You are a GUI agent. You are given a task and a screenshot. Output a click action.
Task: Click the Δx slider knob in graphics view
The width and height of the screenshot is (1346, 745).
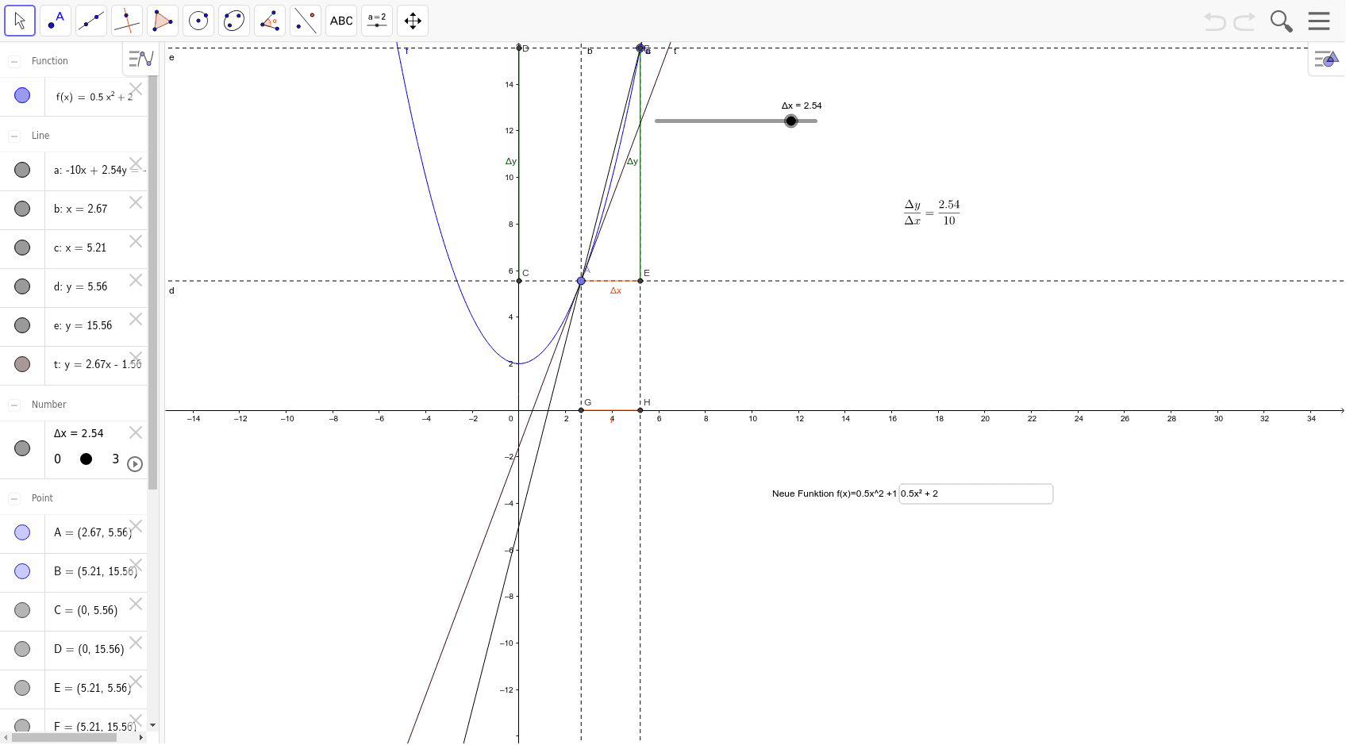[x=791, y=121]
